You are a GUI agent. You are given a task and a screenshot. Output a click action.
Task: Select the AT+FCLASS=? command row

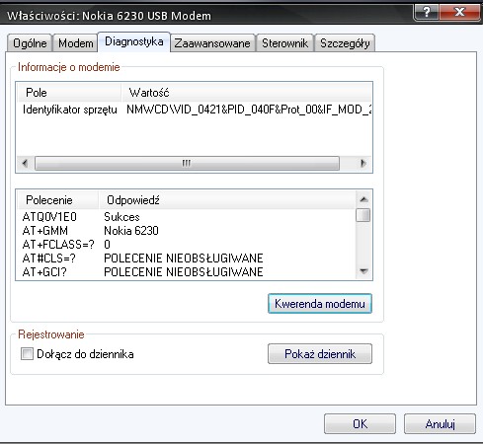[187, 245]
